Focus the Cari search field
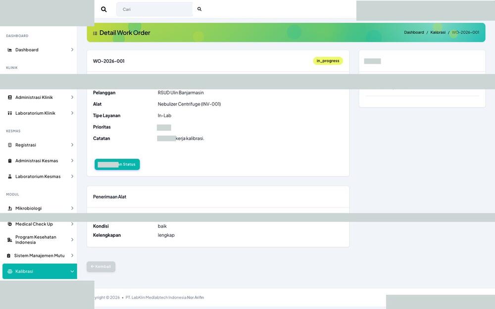This screenshot has width=495, height=309. coord(154,9)
